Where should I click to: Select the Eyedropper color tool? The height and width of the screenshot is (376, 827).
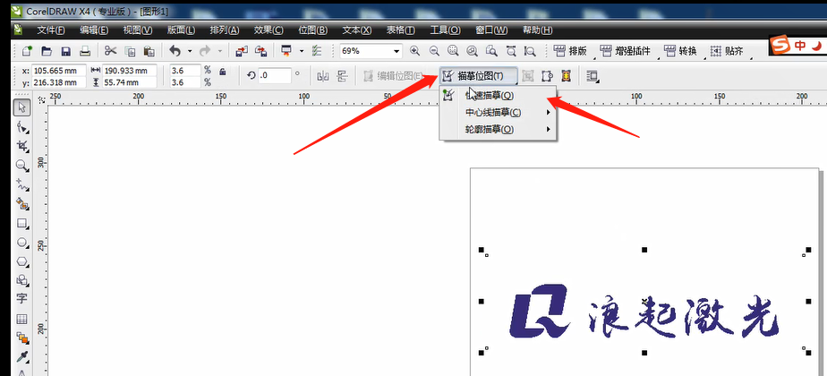(x=22, y=357)
